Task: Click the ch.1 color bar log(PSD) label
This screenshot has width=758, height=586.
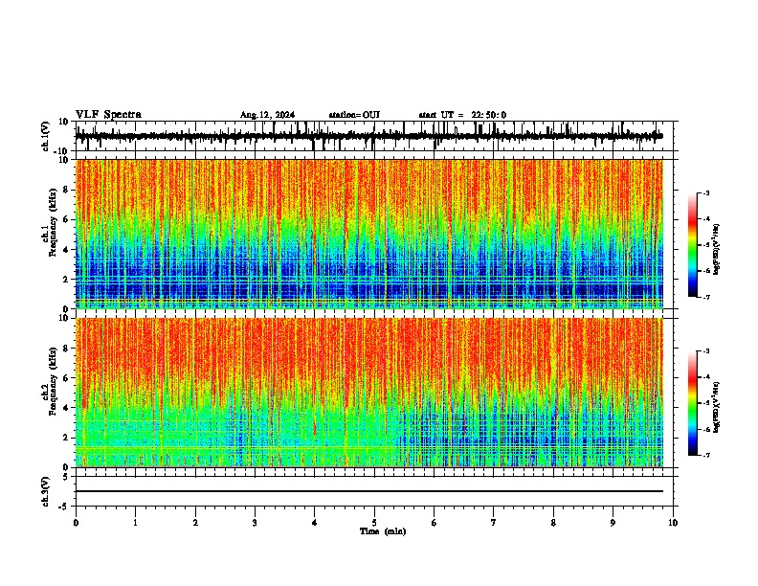Action: pyautogui.click(x=716, y=249)
